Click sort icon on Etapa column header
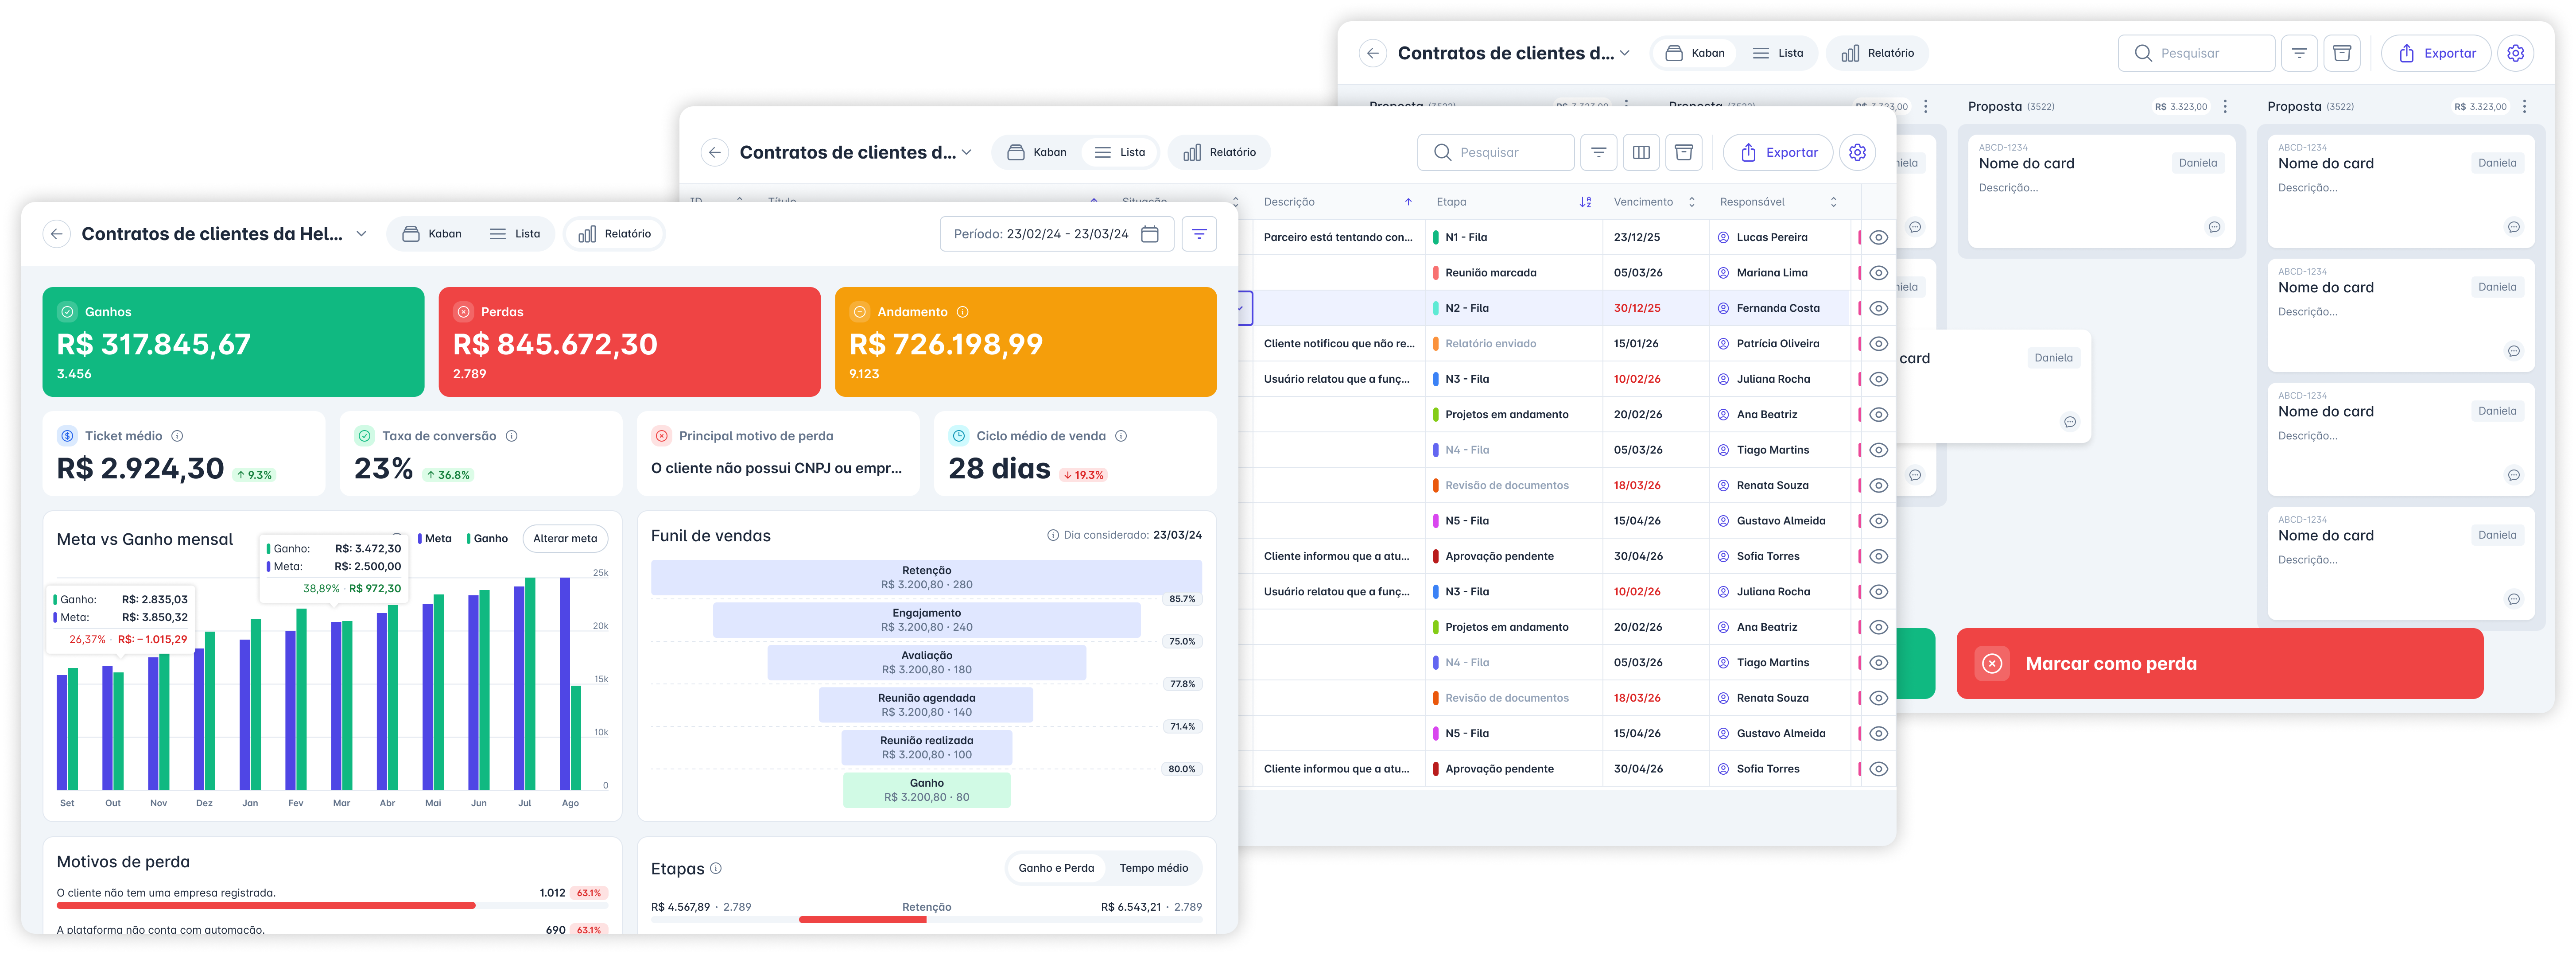Image resolution: width=2576 pixels, height=955 pixels. pos(1585,202)
